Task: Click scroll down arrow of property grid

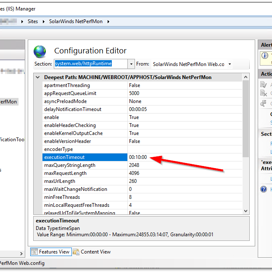Action: tap(246, 211)
